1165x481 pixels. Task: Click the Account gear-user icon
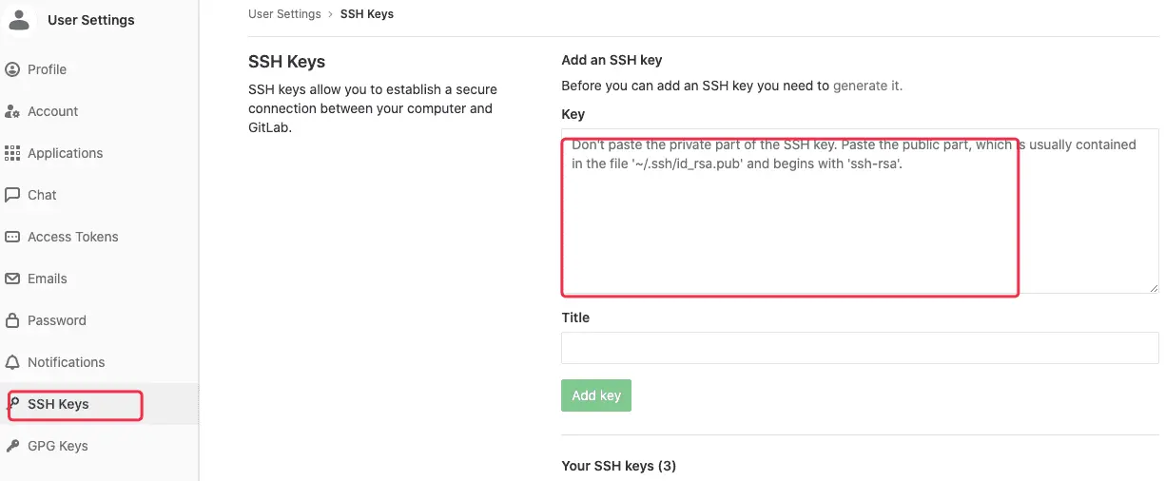click(x=12, y=111)
